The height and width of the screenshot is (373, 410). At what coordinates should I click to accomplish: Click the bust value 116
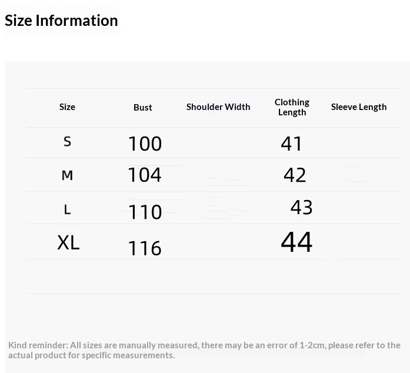pos(145,248)
